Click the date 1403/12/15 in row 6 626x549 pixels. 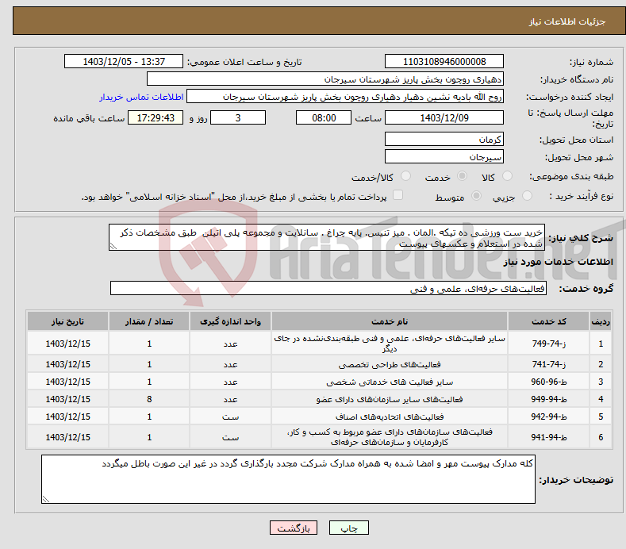point(67,437)
